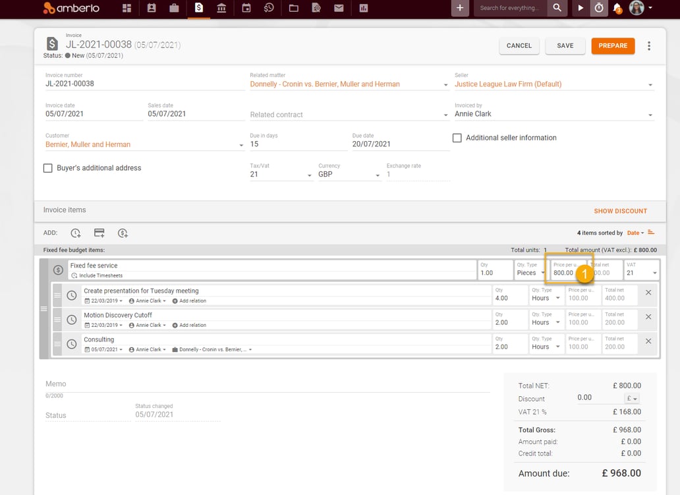Image resolution: width=680 pixels, height=495 pixels.
Task: Remove the Consulting item with its X
Action: tap(648, 341)
